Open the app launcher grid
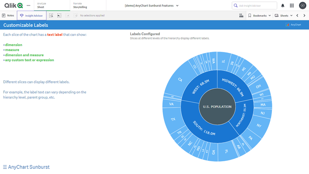 tap(292, 5)
